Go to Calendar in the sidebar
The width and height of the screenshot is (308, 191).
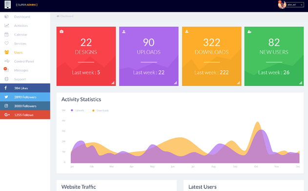pyautogui.click(x=25, y=35)
